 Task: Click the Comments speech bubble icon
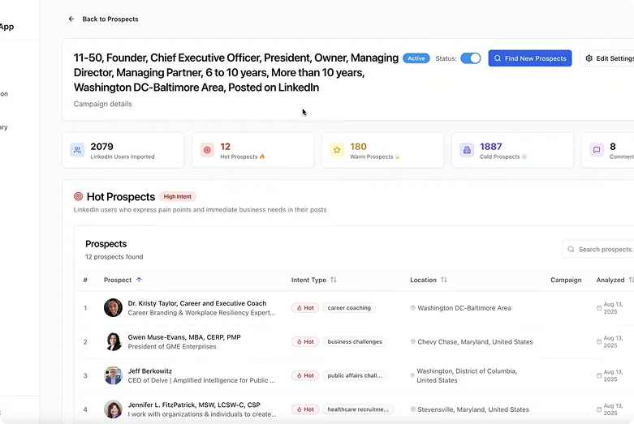597,150
